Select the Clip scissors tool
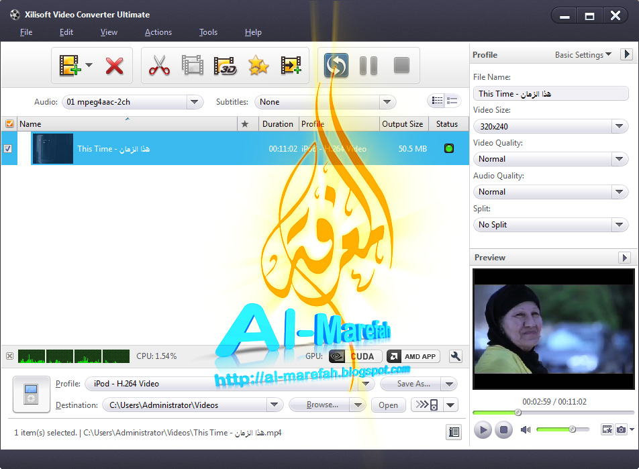 click(159, 65)
